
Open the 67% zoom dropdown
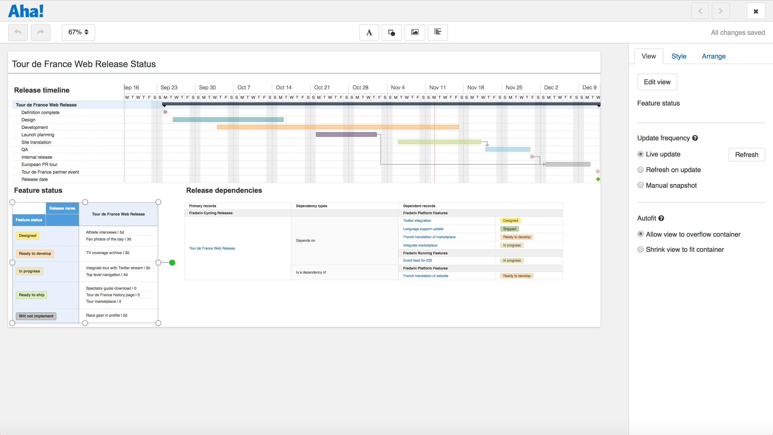[78, 32]
